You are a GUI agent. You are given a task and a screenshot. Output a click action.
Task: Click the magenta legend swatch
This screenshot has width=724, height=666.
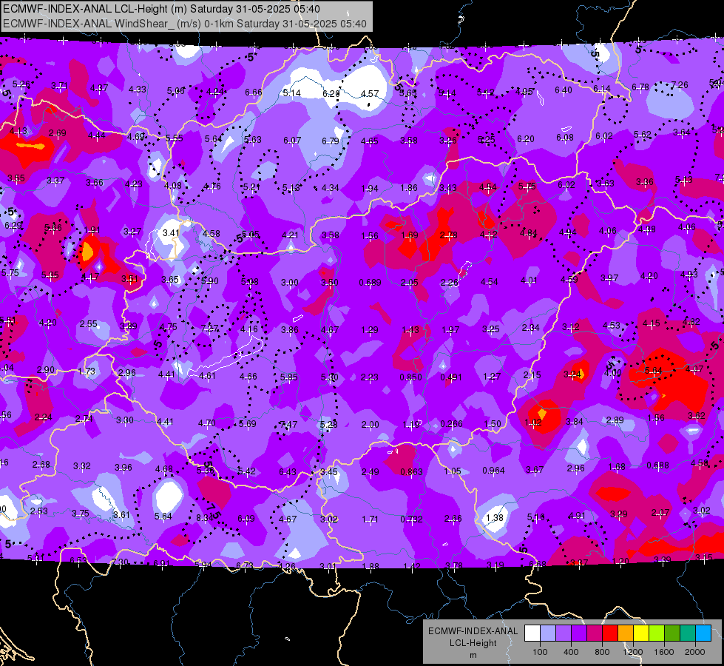pos(595,633)
